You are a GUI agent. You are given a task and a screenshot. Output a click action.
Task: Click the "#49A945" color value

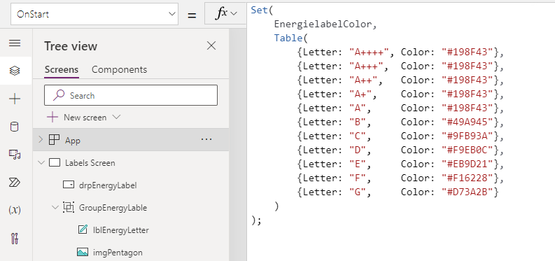click(x=468, y=122)
